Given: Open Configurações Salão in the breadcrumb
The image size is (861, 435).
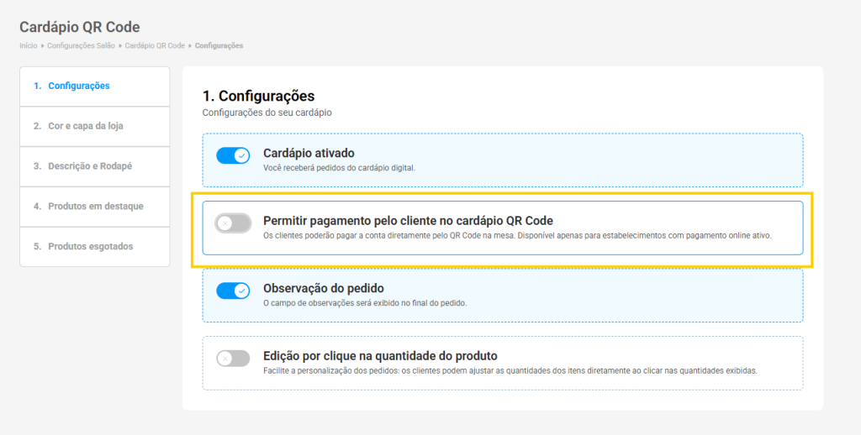Looking at the screenshot, I should tap(80, 45).
